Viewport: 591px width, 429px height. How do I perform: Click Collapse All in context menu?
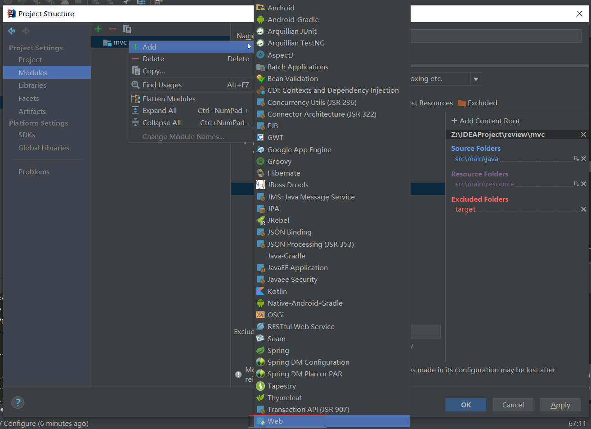click(191, 122)
